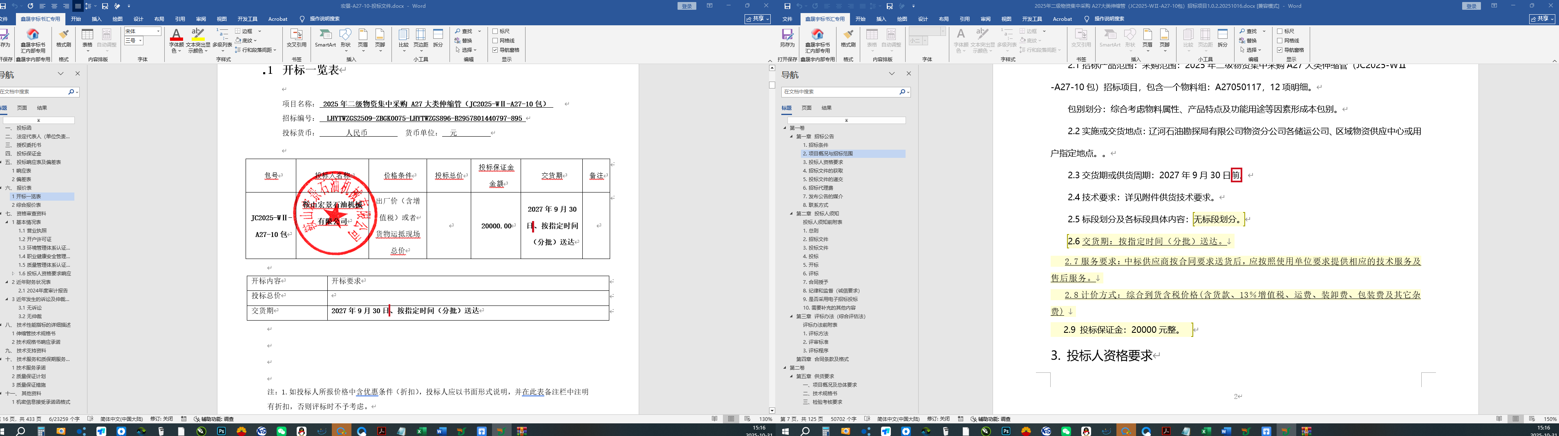Expand 底纹 shading dropdown in left window

pyautogui.click(x=256, y=40)
